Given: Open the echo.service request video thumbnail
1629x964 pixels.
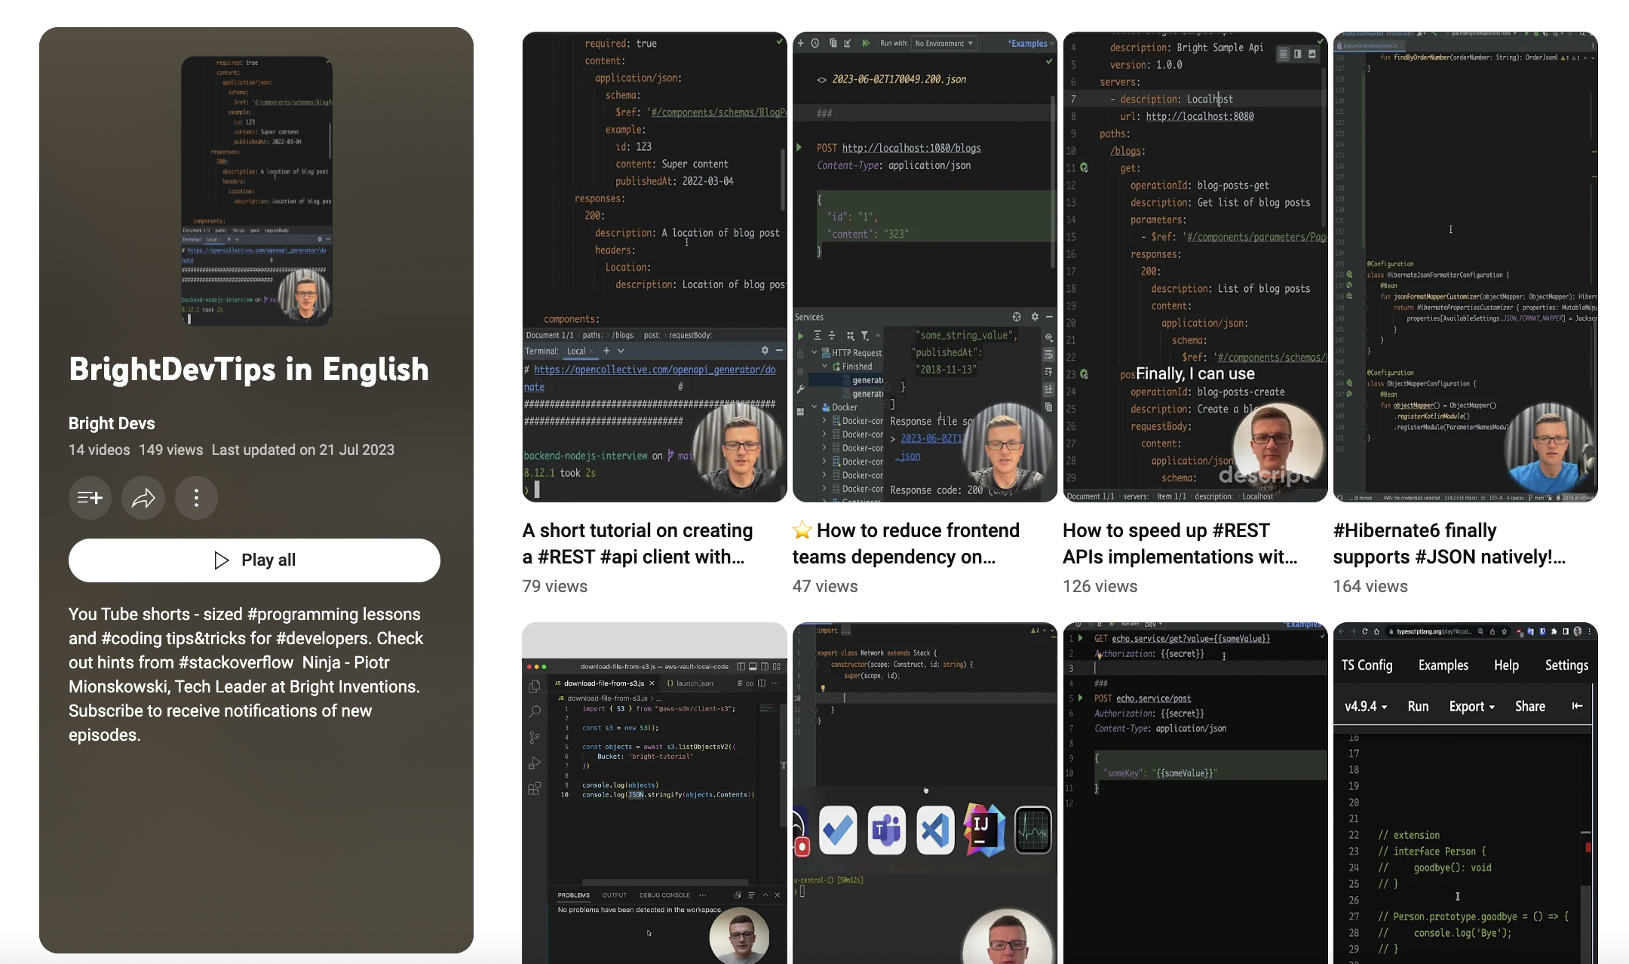Looking at the screenshot, I should coord(1195,793).
